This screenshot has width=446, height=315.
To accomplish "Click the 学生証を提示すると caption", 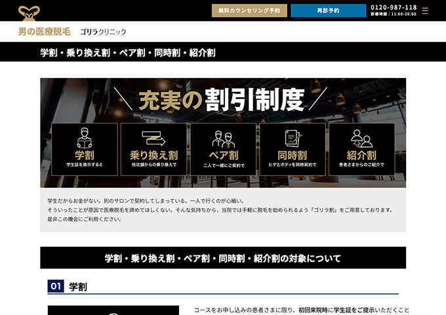I will pyautogui.click(x=85, y=165).
